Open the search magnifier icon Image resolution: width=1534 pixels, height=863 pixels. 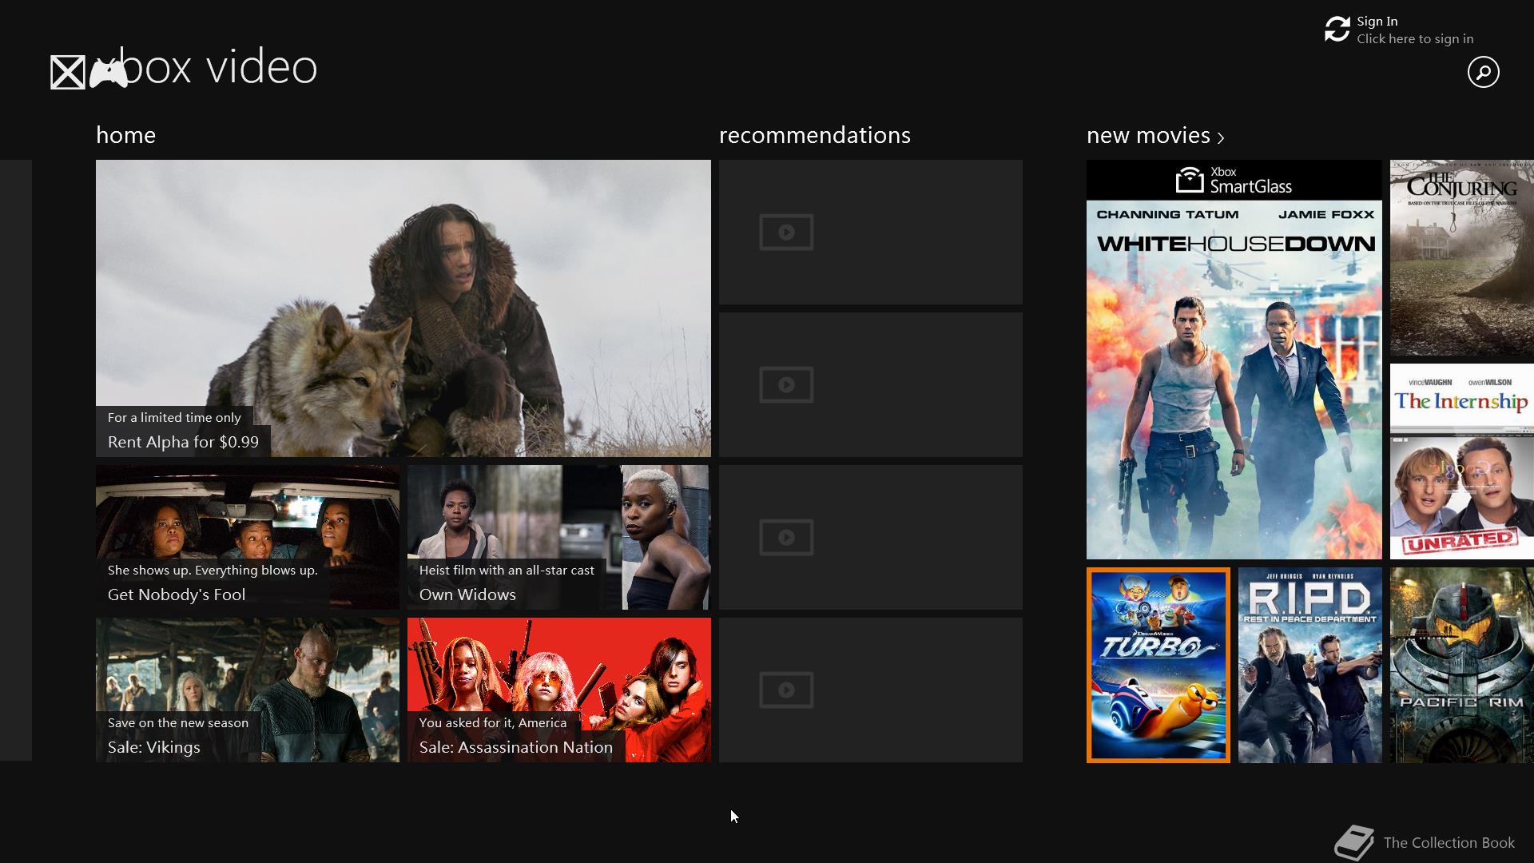tap(1483, 72)
